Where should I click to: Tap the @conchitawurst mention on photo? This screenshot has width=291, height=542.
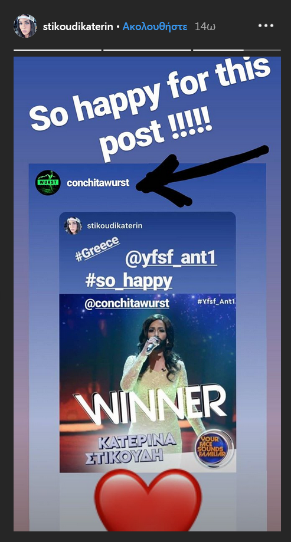[127, 304]
